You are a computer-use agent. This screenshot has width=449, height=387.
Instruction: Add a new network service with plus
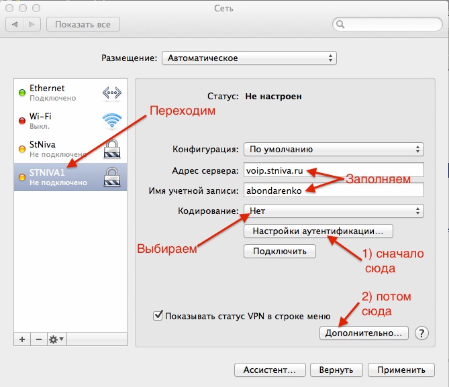[x=22, y=339]
